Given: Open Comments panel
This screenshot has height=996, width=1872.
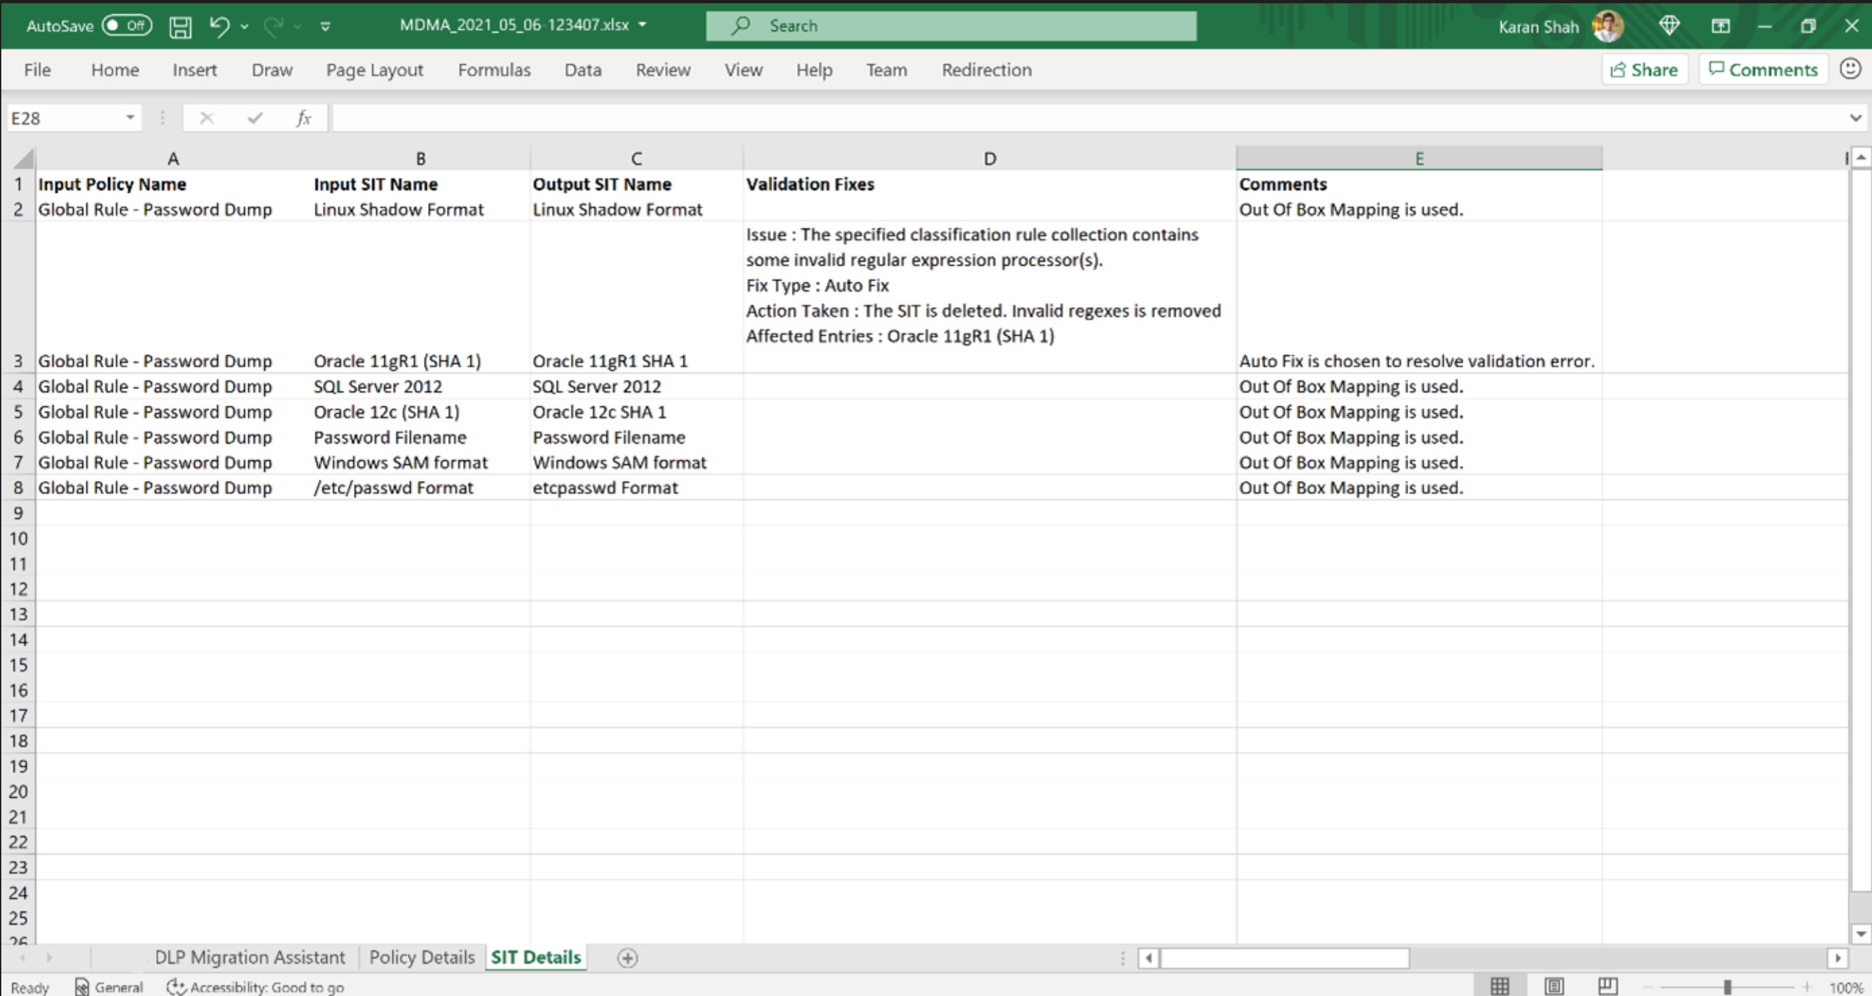Looking at the screenshot, I should coord(1764,69).
